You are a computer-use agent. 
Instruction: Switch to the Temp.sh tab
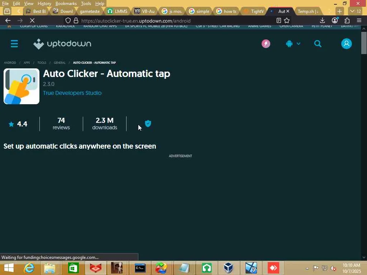click(308, 11)
